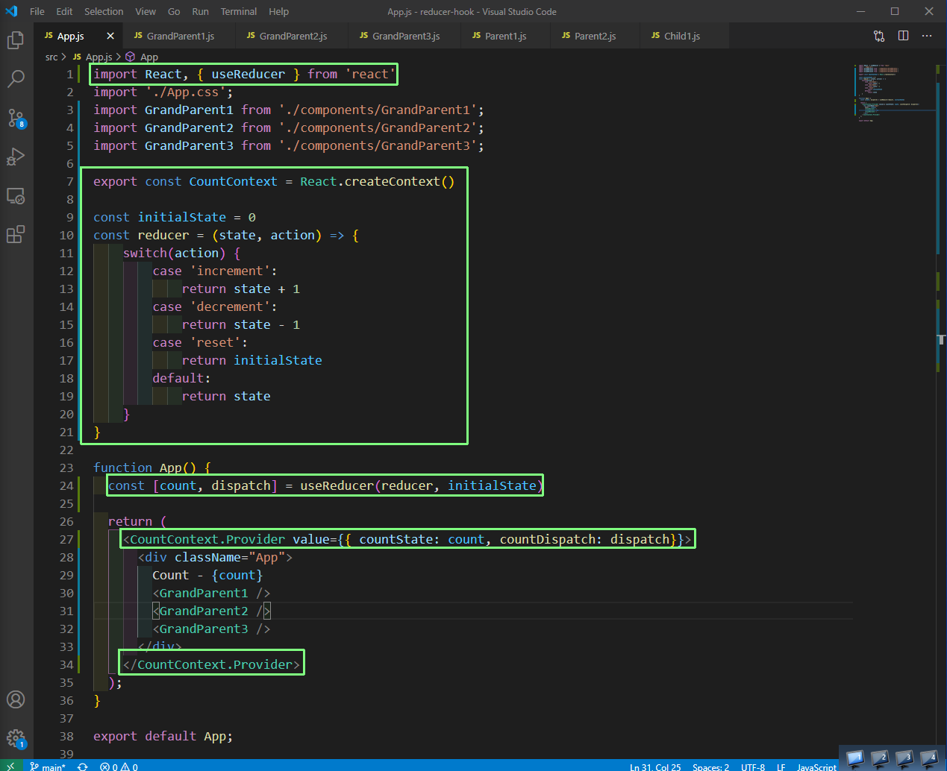The width and height of the screenshot is (947, 771).
Task: Open the Manage gear icon
Action: (16, 738)
